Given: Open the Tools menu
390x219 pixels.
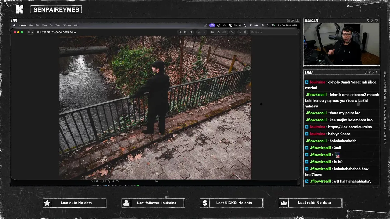Looking at the screenshot, I should click(x=58, y=25).
